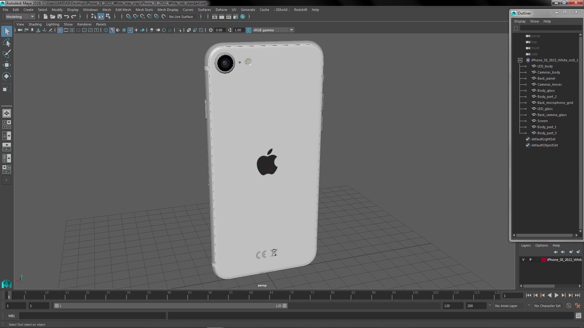Open Outliner Display menu
Screen dimensions: 584x328
pos(520,21)
